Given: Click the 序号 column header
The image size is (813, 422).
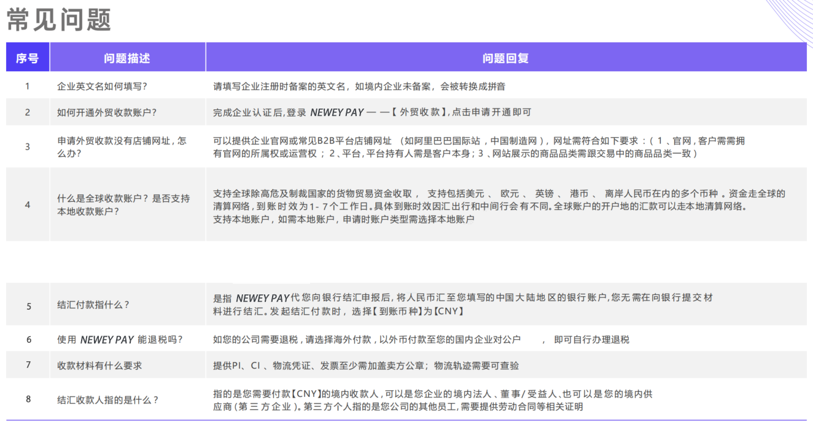Looking at the screenshot, I should click(x=27, y=58).
